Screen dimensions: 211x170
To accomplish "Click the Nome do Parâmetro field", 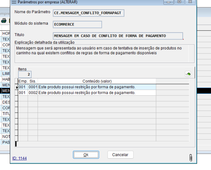I will [x=88, y=13].
